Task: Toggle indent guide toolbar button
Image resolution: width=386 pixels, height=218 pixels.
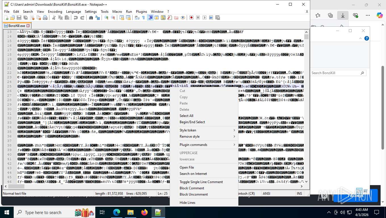Action: [x=150, y=18]
